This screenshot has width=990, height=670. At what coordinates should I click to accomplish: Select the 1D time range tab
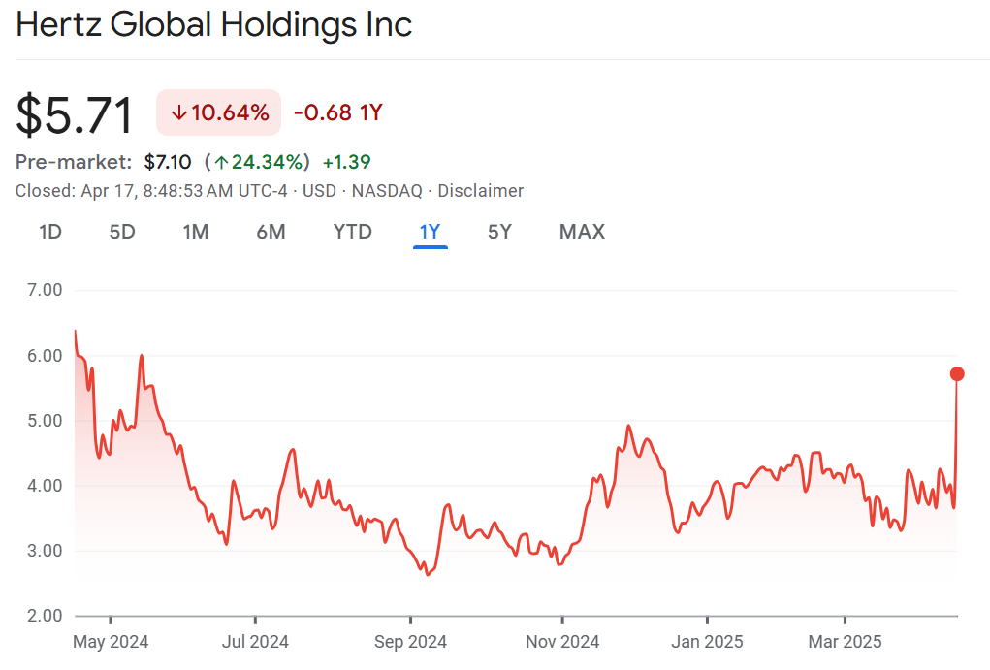(50, 232)
